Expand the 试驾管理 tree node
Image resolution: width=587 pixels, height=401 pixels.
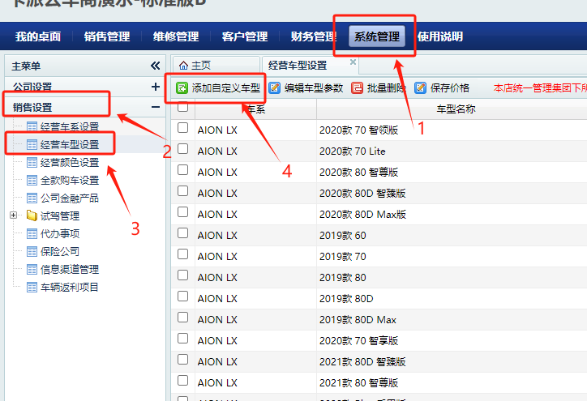[13, 216]
